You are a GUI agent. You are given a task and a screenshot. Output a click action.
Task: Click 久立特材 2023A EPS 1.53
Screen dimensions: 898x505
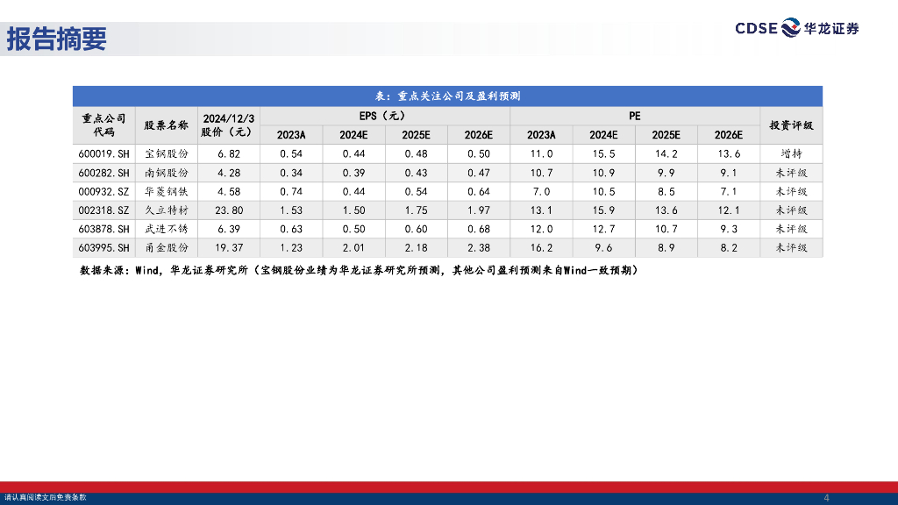point(291,210)
